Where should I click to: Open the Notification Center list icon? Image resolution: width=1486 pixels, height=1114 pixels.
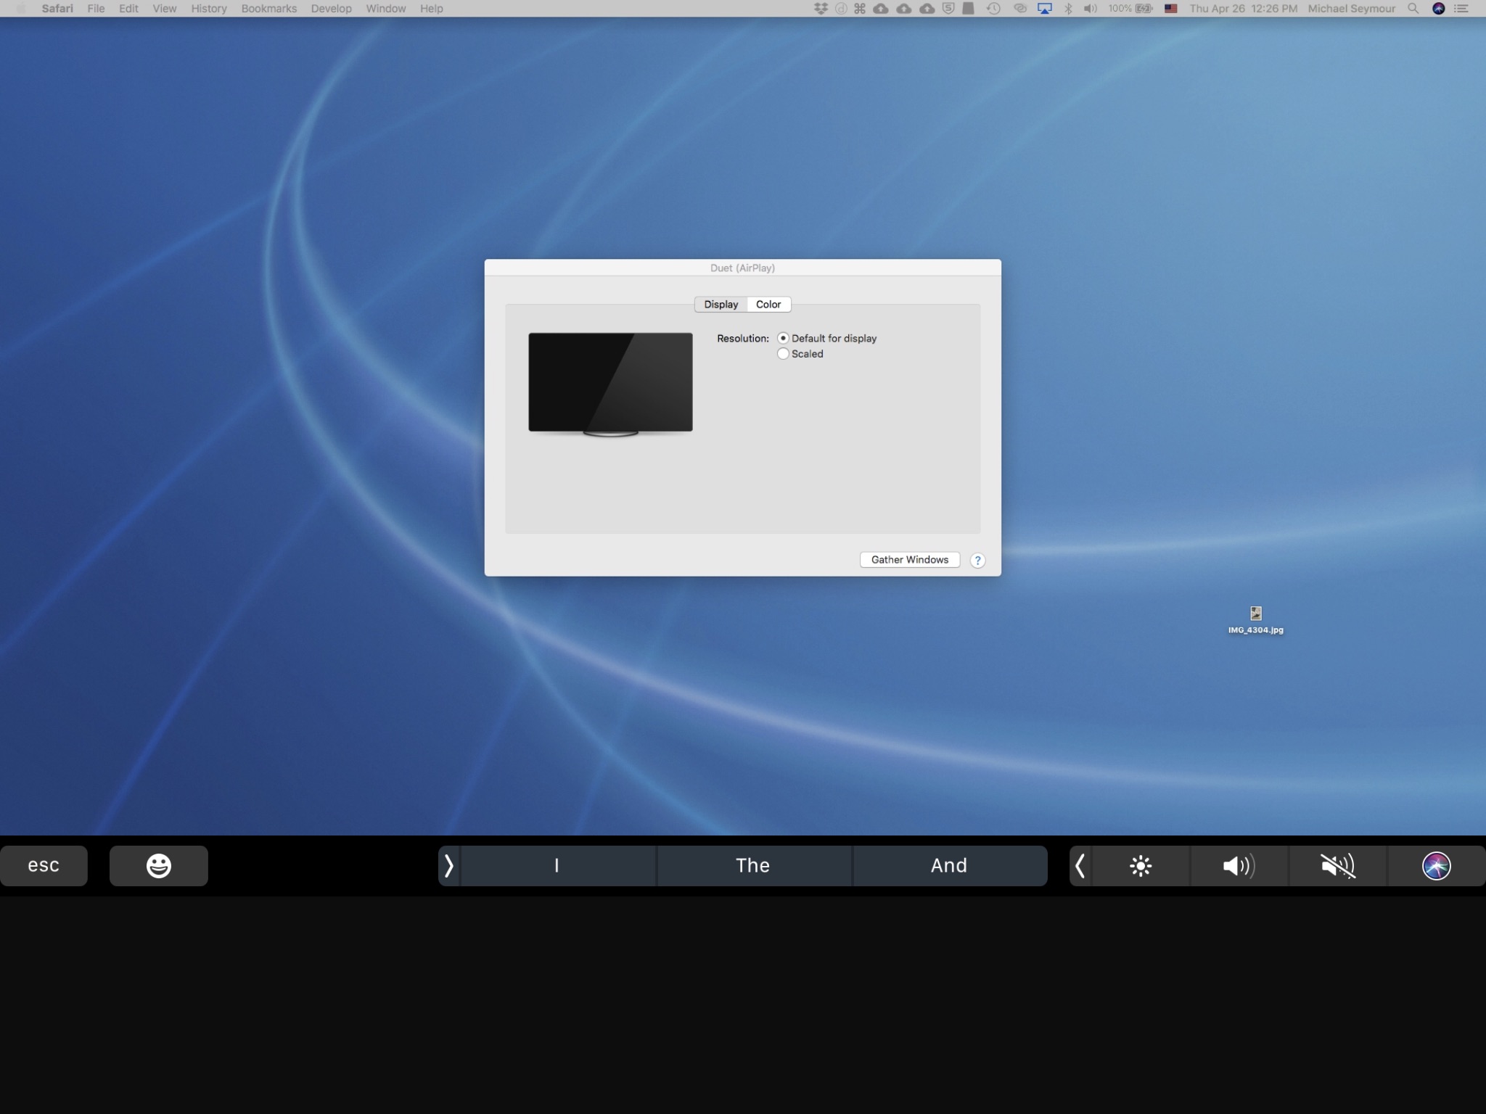coord(1461,9)
